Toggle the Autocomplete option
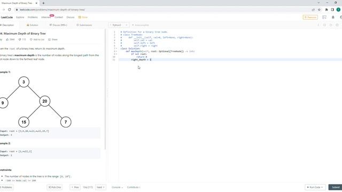Screen dimensions: 342x192 (x=141, y=25)
